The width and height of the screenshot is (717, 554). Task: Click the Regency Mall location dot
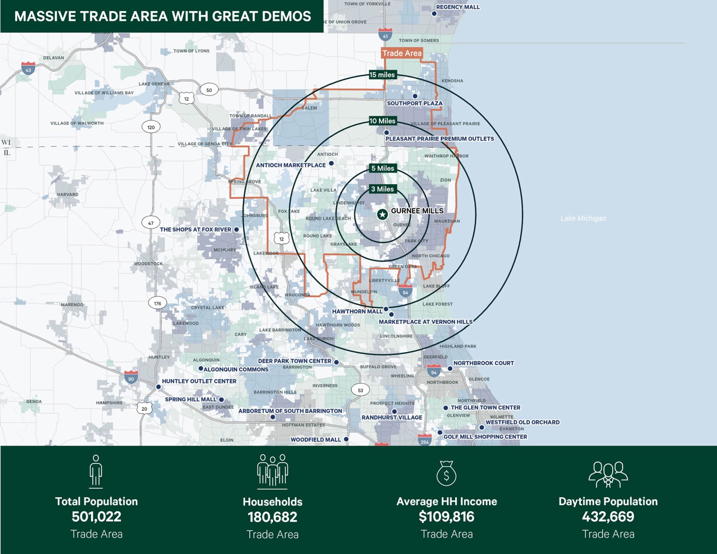point(434,14)
